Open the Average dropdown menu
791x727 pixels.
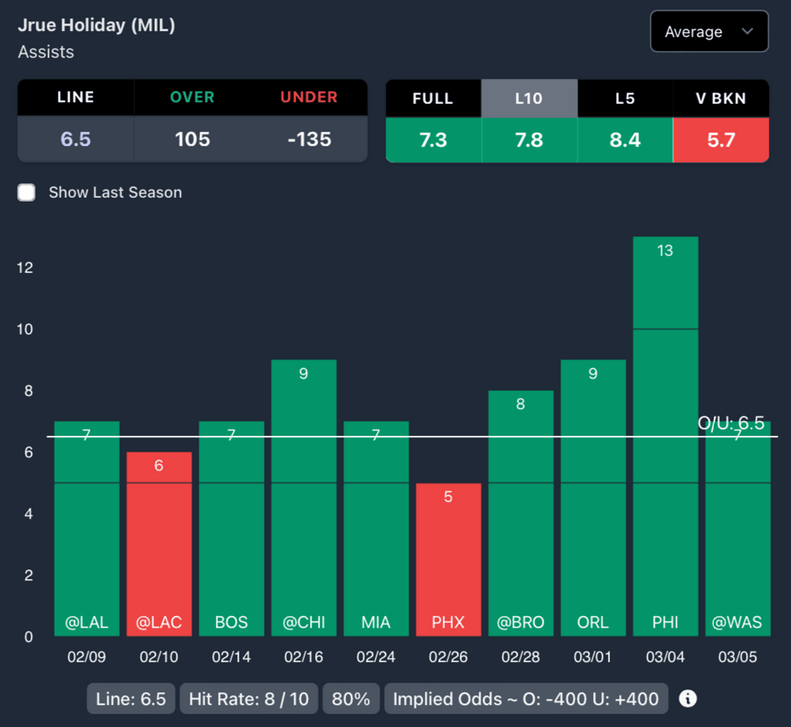tap(709, 32)
